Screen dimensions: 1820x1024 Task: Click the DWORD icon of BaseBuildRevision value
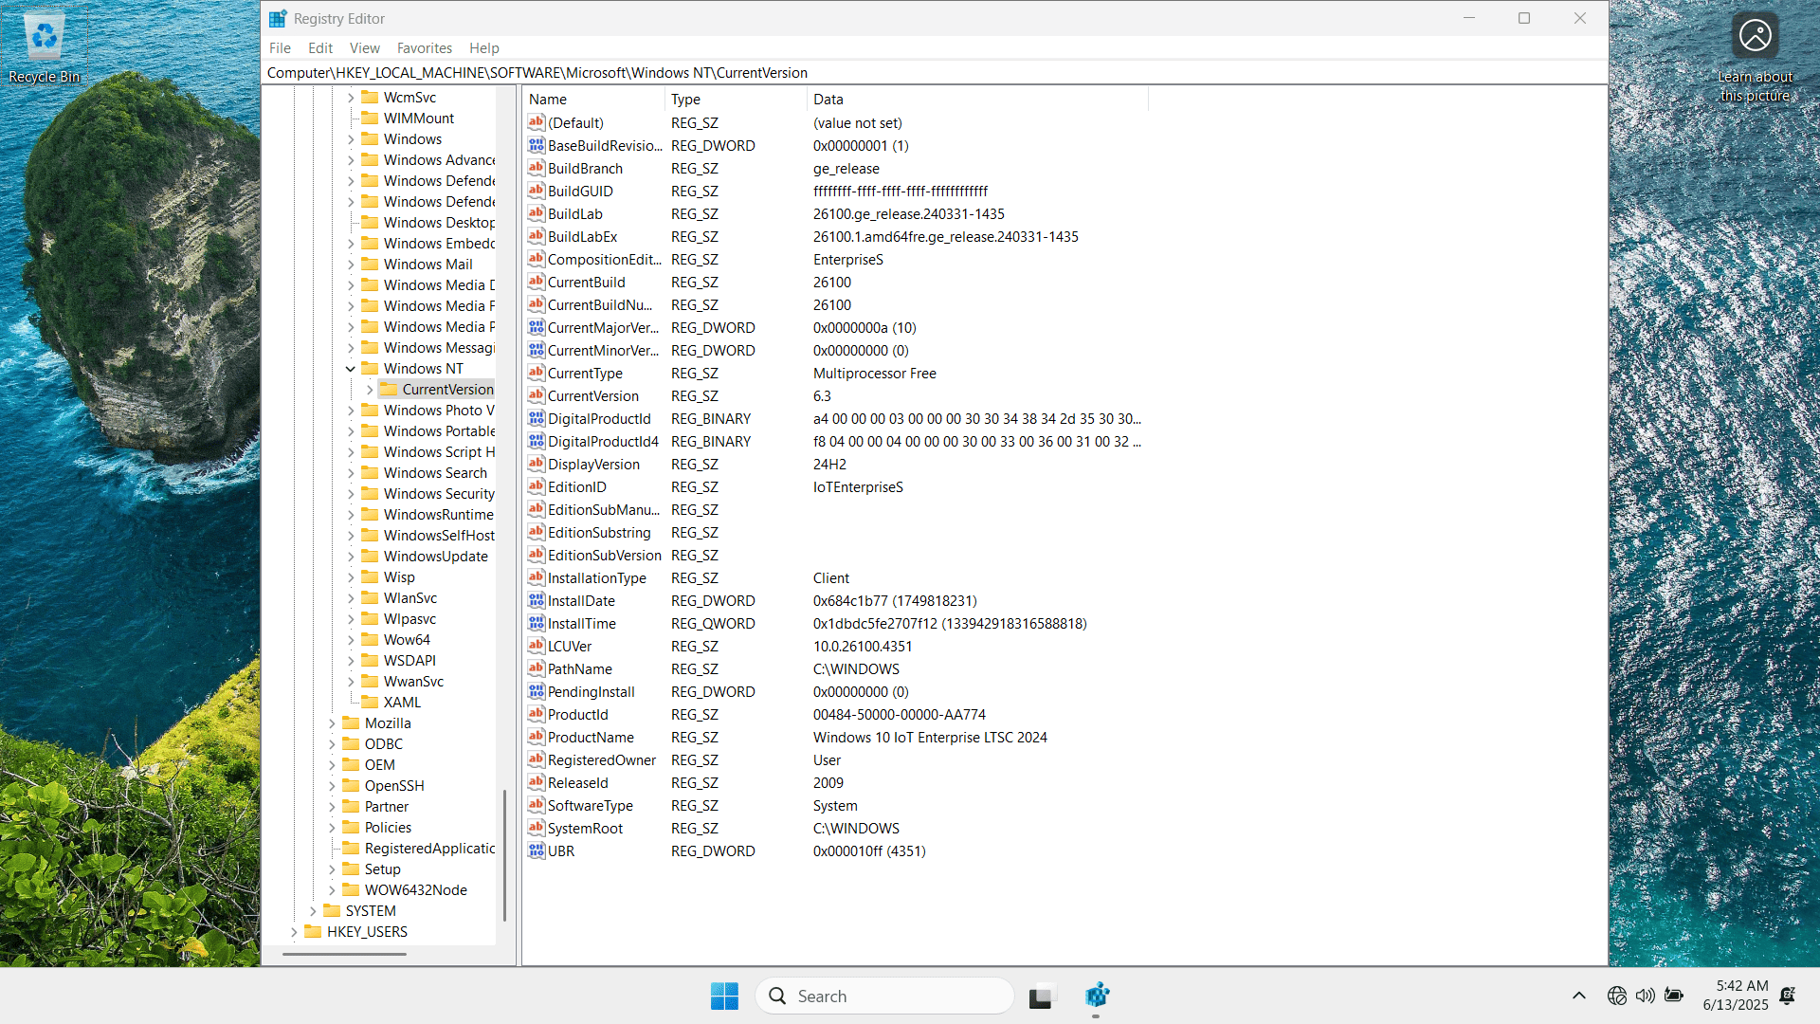(537, 145)
